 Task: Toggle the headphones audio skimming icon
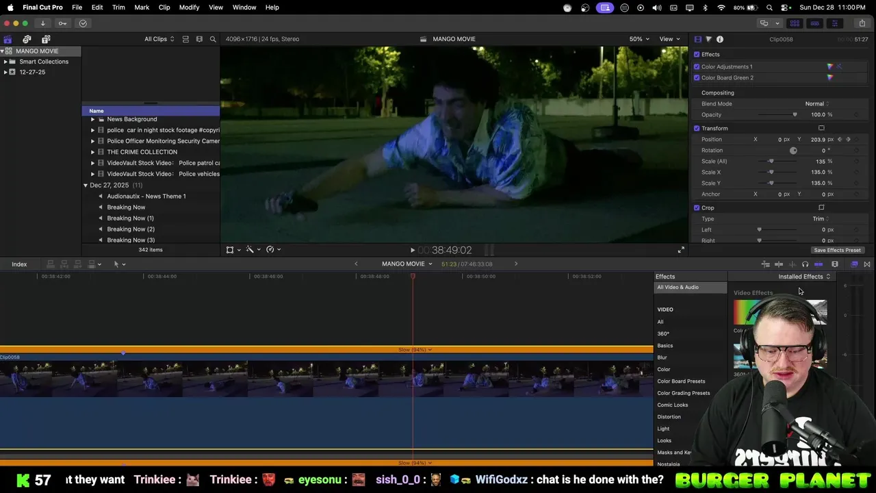click(x=805, y=264)
